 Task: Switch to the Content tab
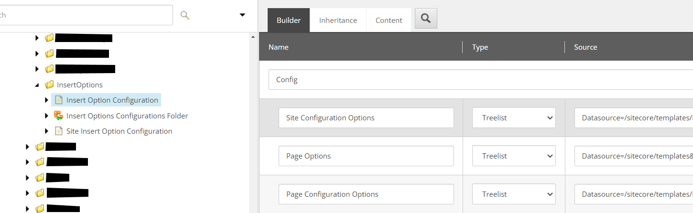click(389, 20)
